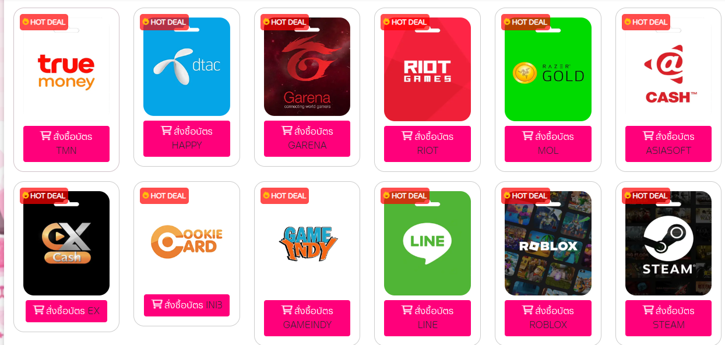Click the Cookie Card logo
Viewport: 725px width, 345px height.
186,241
